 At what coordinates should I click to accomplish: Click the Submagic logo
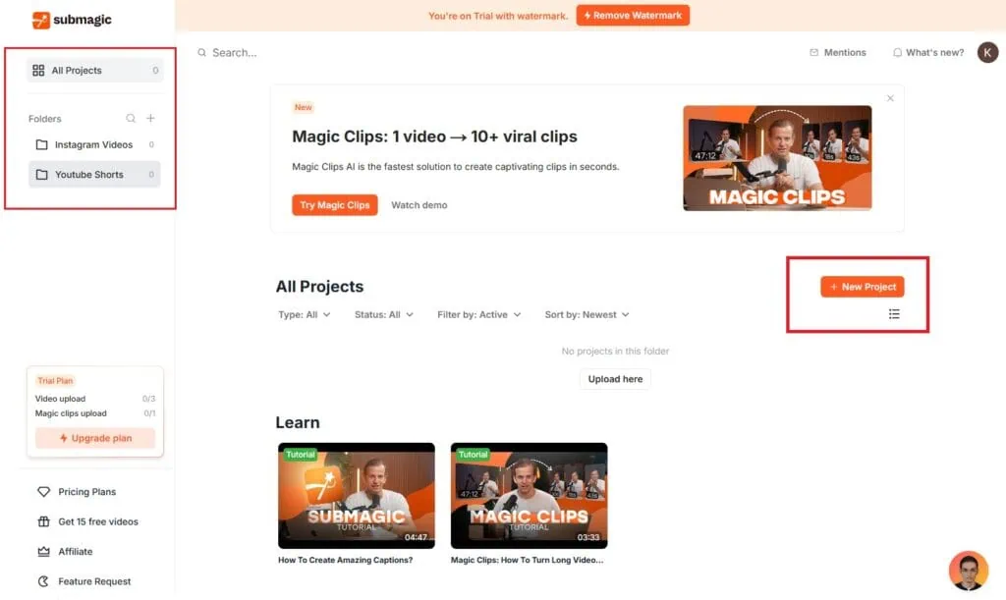coord(72,20)
